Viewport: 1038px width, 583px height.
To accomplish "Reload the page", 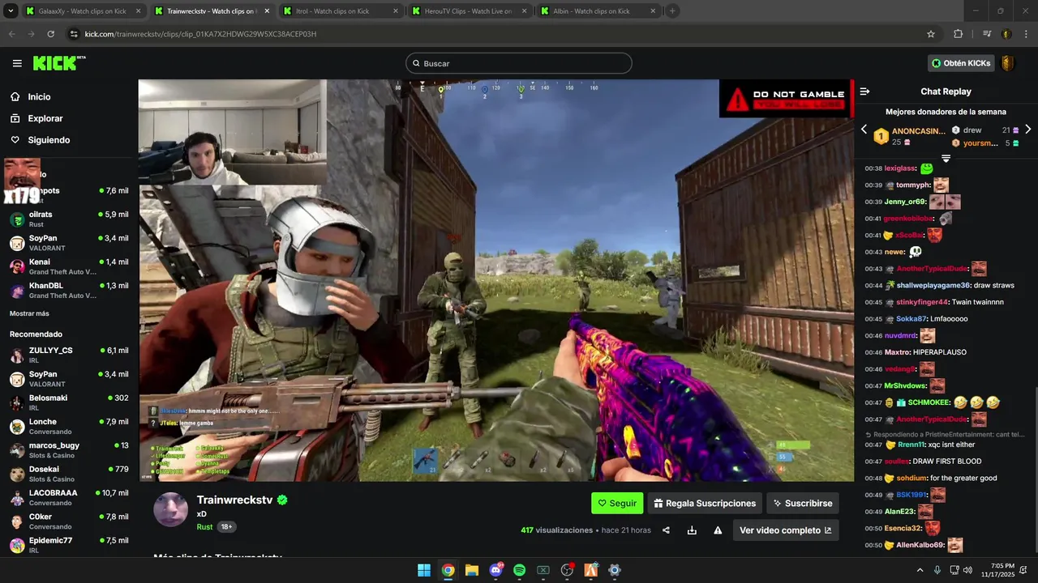I will click(50, 34).
